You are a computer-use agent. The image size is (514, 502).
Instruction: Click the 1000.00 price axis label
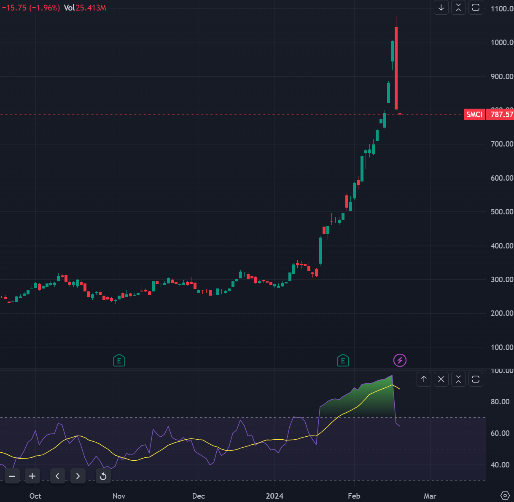coord(502,43)
